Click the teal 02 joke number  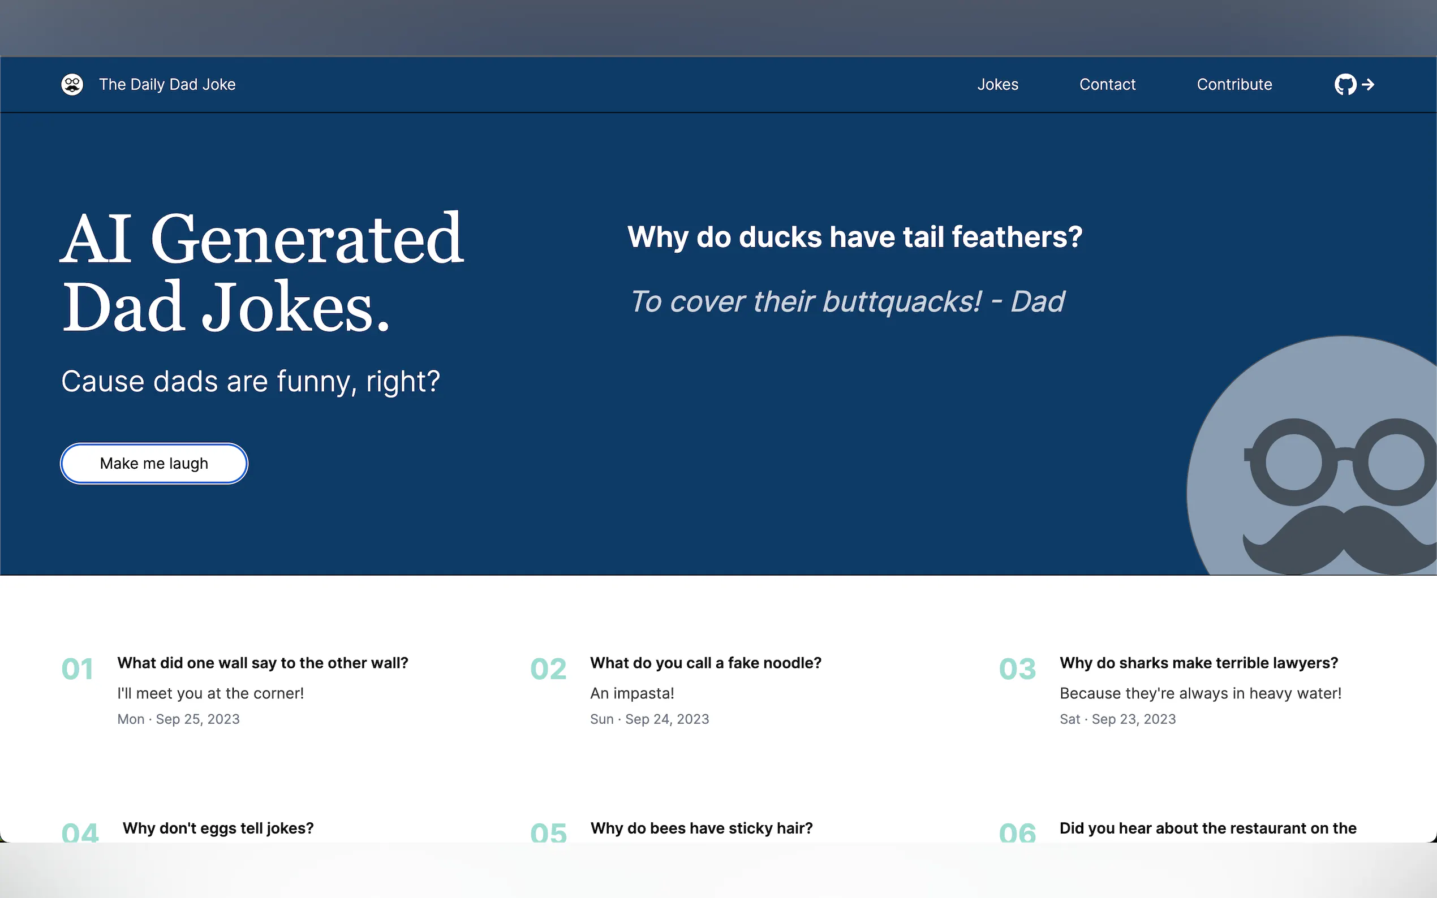click(x=548, y=670)
